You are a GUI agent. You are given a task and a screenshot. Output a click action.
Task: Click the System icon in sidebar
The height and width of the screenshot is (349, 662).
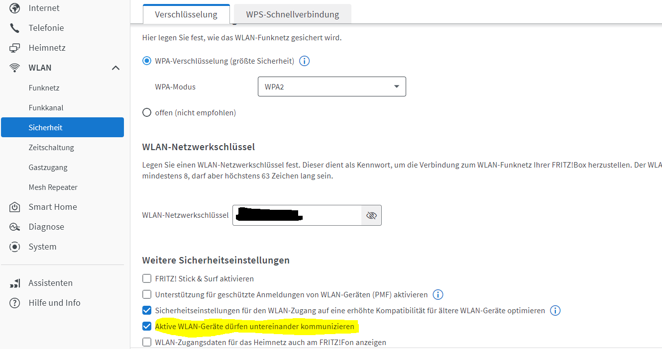(x=15, y=247)
